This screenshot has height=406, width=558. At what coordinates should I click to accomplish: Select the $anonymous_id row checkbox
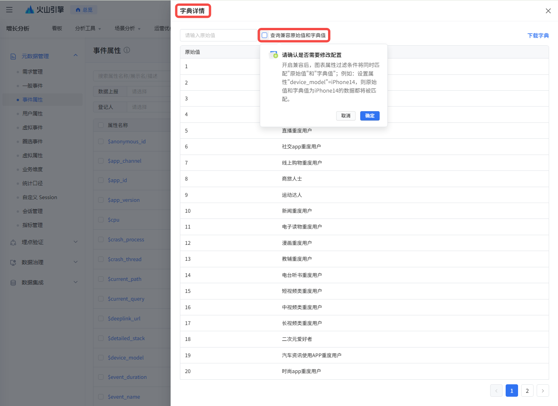[x=101, y=141]
